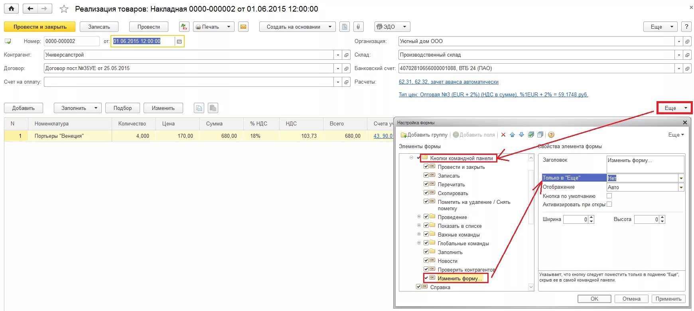694x311 pixels.
Task: Open Контрагент record via open icon
Action: 347,55
